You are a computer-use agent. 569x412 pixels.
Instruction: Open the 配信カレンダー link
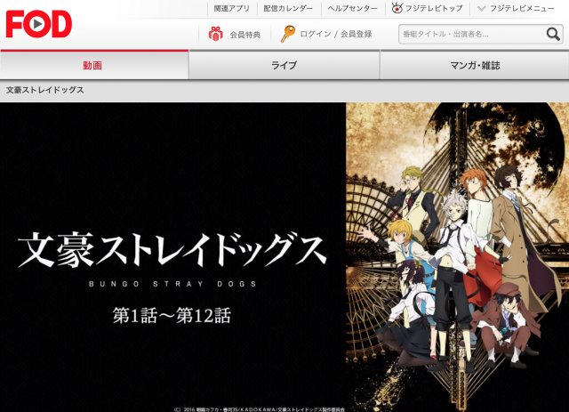(288, 8)
